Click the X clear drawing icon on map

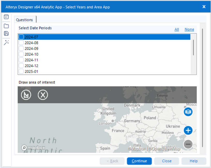pyautogui.click(x=43, y=95)
